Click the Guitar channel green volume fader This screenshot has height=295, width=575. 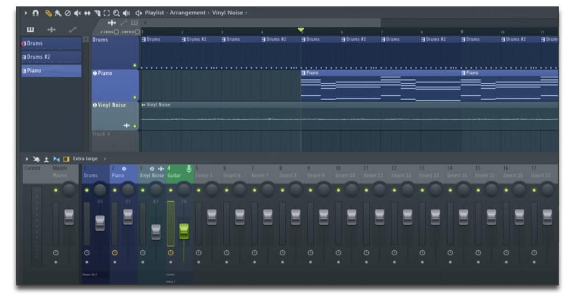(184, 231)
